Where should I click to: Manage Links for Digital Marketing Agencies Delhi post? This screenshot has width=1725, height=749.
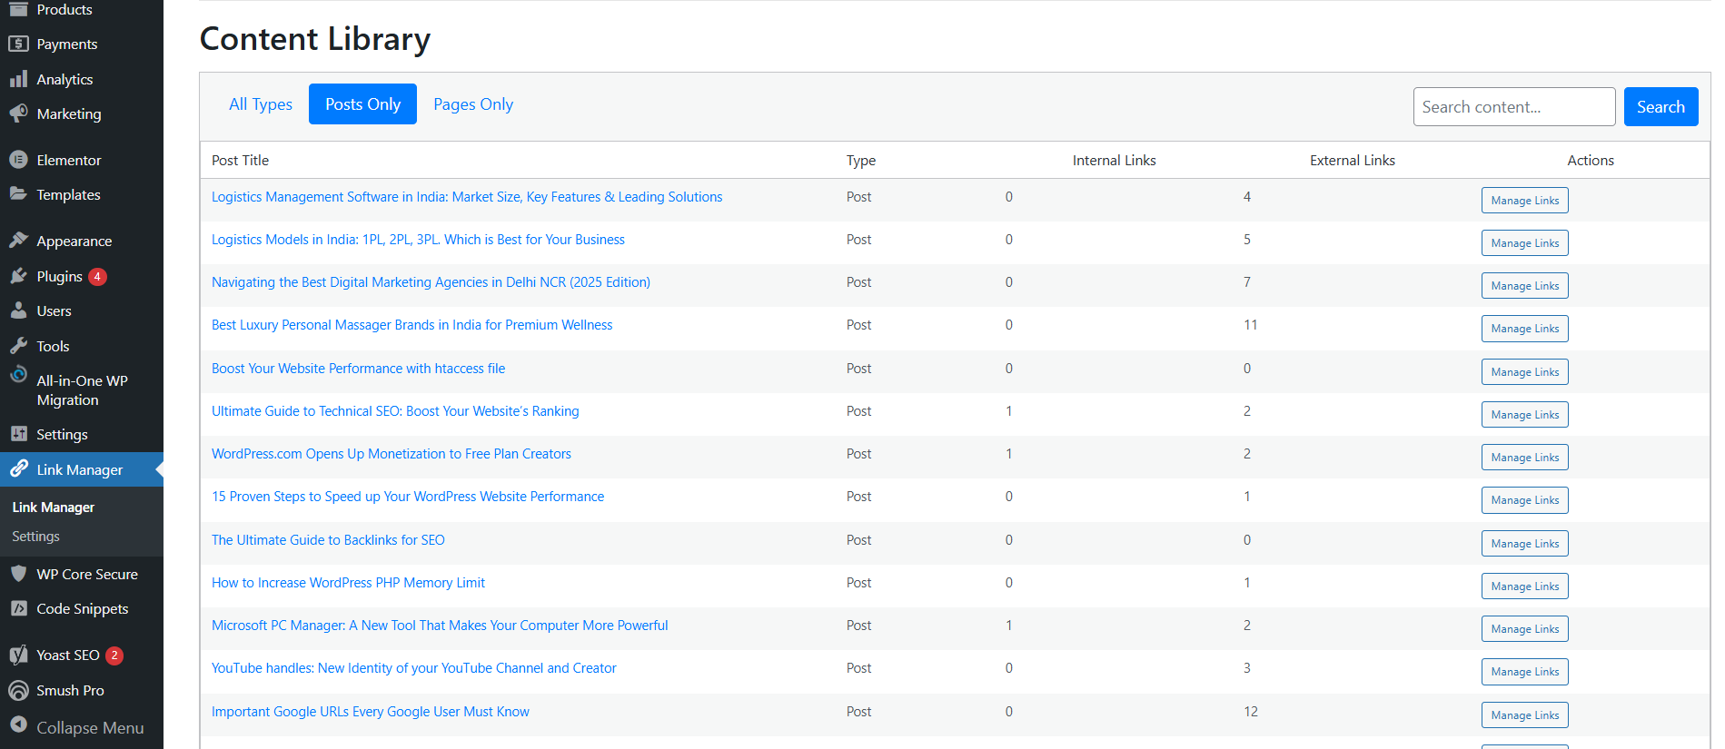tap(1525, 286)
